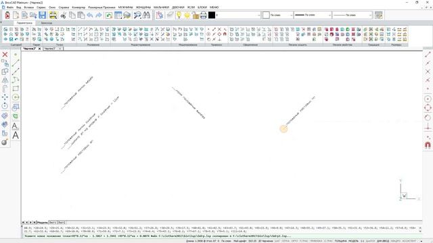Click the light bulb layer icon
Image resolution: width=433 pixels, height=243 pixels.
click(179, 15)
